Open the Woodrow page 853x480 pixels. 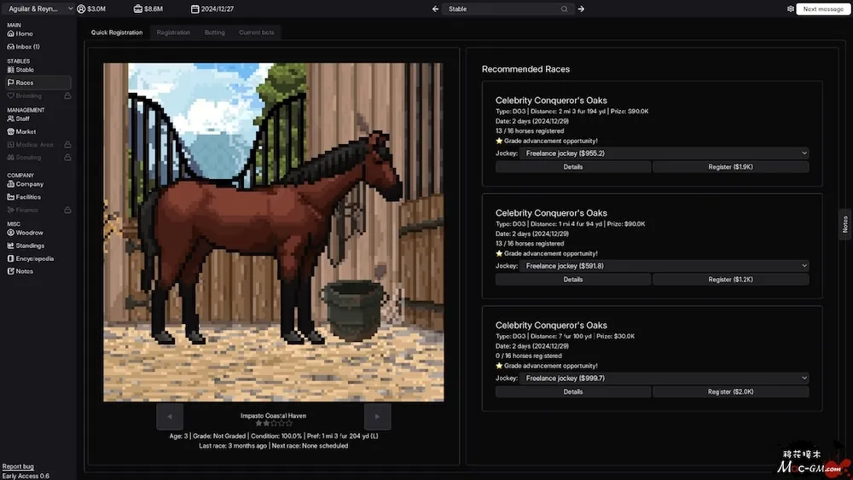tap(25, 233)
